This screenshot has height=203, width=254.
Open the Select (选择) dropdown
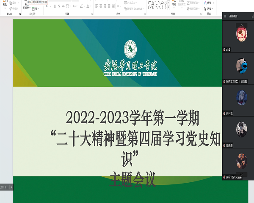pos(209,9)
